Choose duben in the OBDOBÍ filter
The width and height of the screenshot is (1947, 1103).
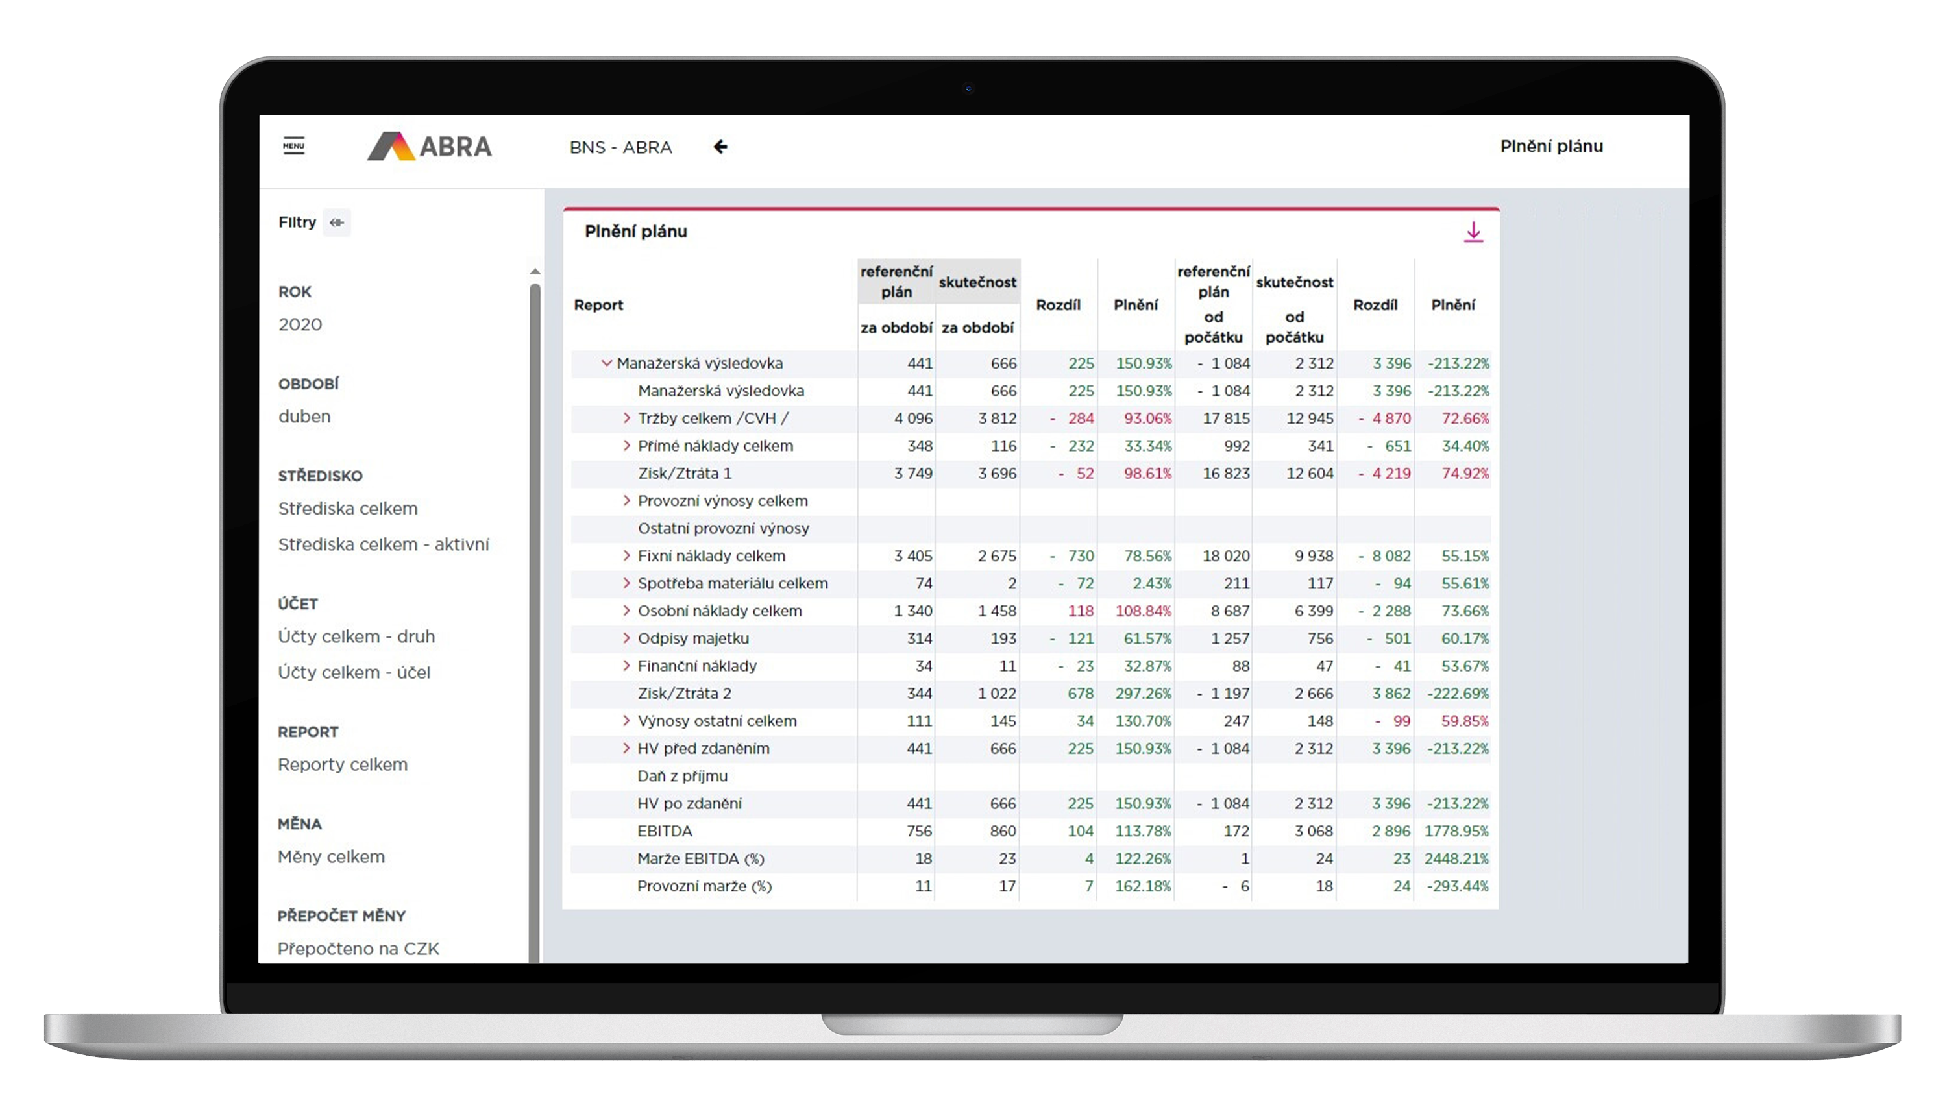(x=304, y=416)
